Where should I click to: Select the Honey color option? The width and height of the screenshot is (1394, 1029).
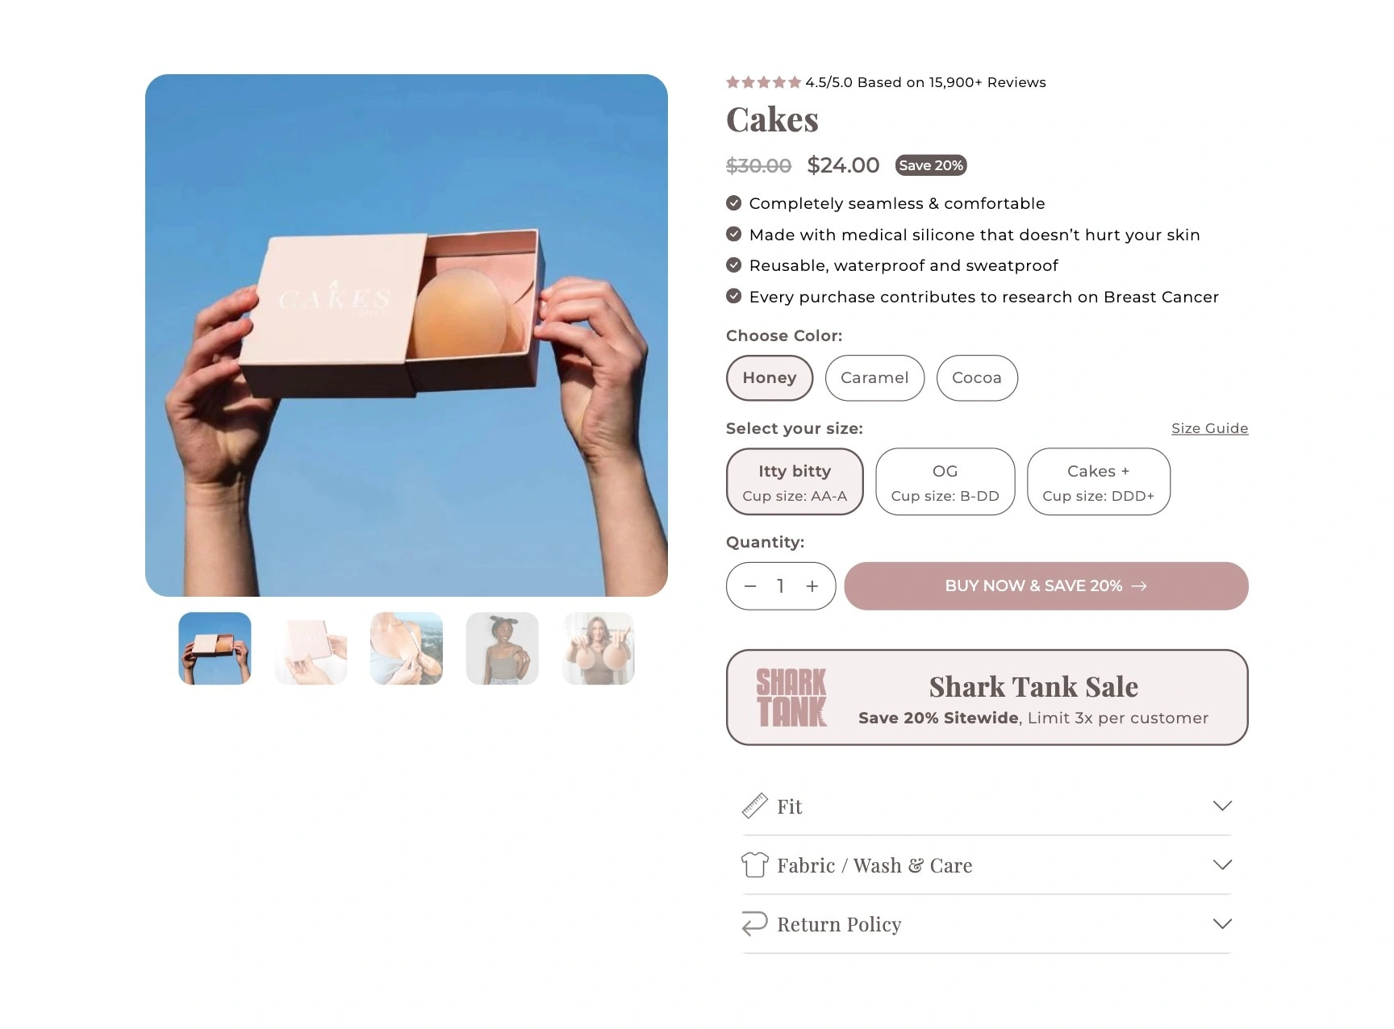point(770,377)
